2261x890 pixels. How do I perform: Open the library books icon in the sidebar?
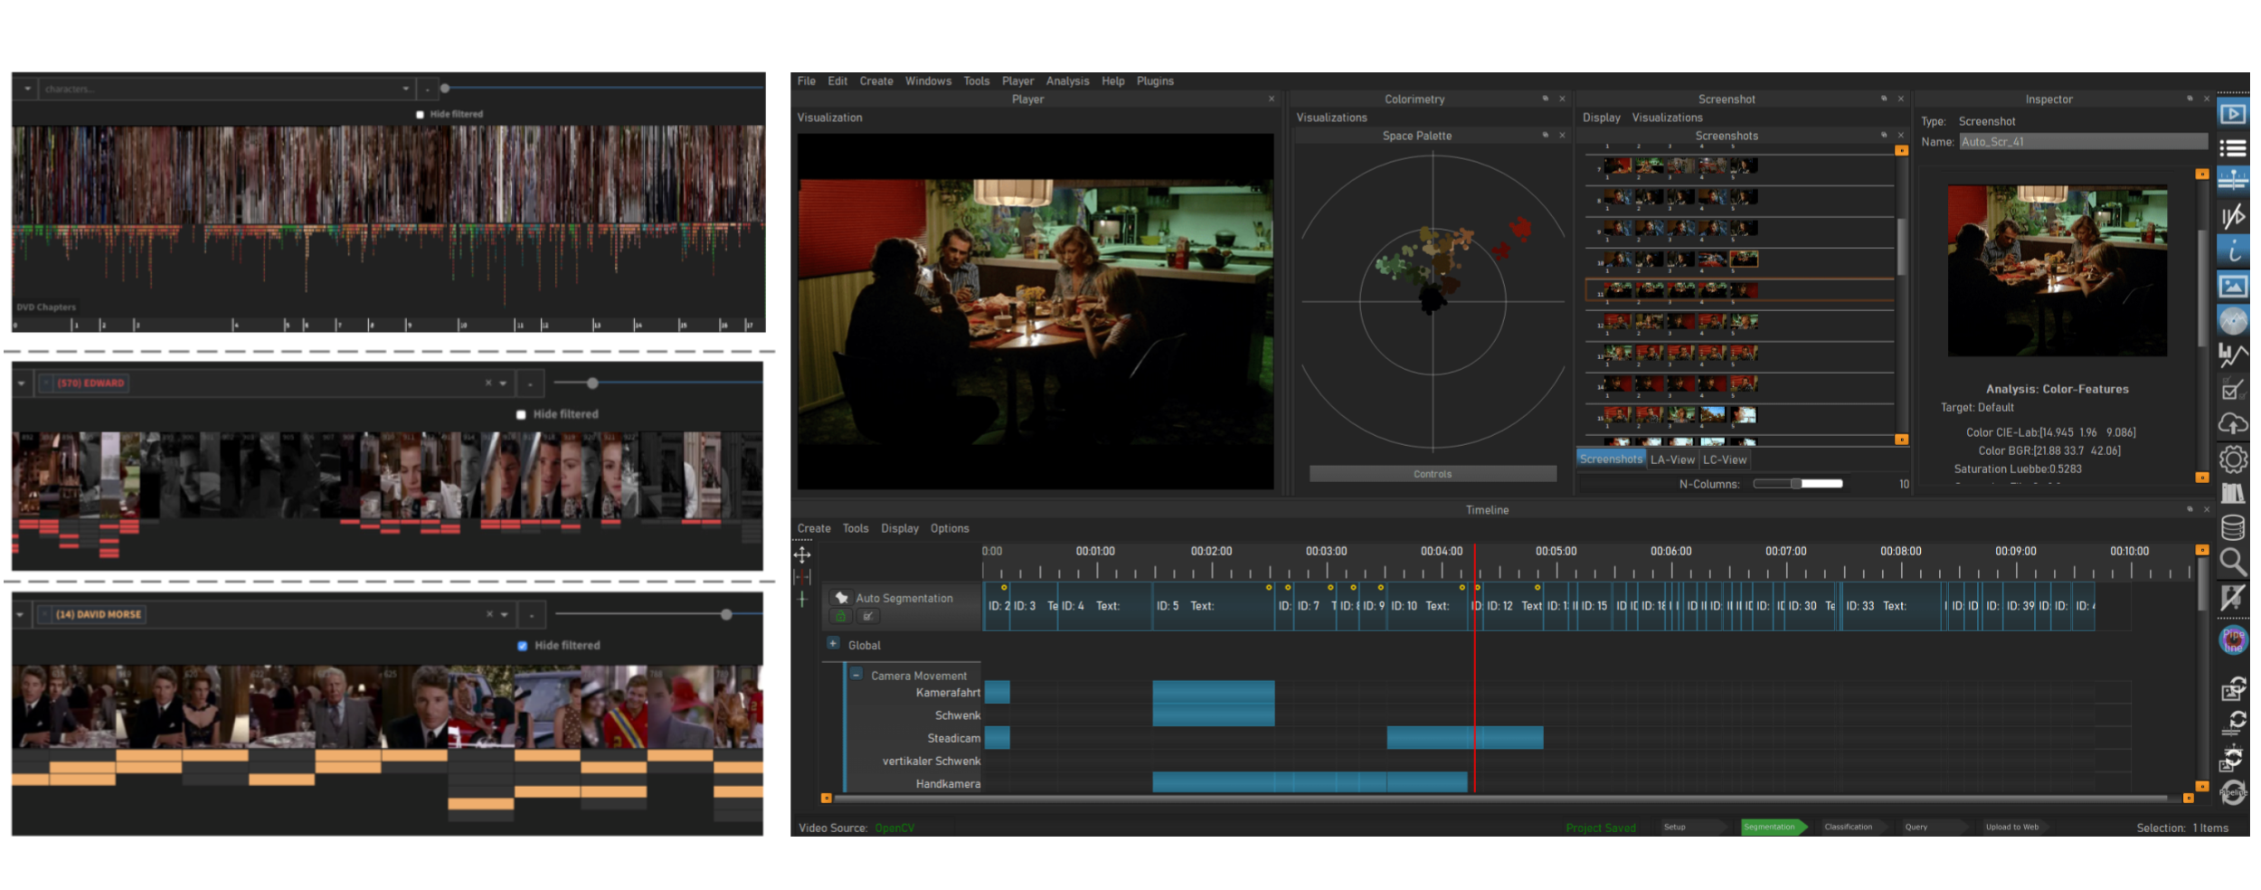[2233, 493]
